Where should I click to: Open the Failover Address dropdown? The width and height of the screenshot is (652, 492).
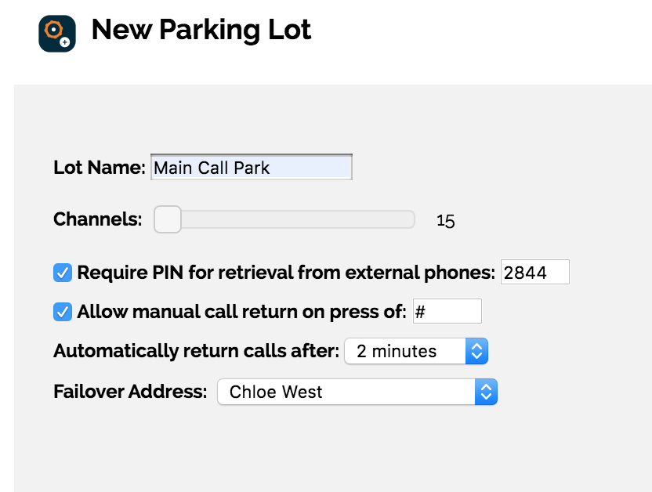click(357, 392)
